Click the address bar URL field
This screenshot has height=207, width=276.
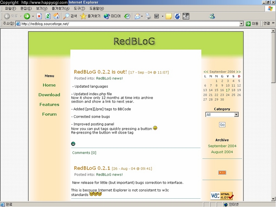(130, 24)
